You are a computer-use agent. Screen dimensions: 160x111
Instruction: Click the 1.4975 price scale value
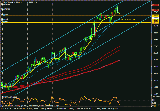tap(155, 67)
